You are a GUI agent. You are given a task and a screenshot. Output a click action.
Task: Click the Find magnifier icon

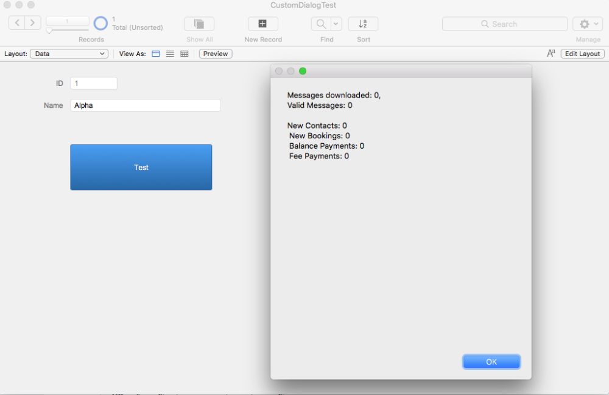320,24
